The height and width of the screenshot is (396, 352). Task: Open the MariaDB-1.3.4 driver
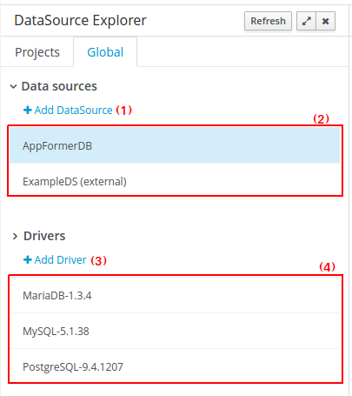[x=175, y=295]
